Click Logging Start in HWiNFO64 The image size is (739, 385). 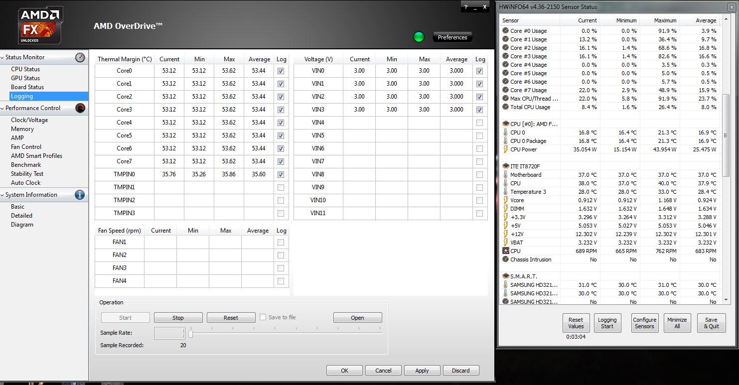click(x=607, y=323)
